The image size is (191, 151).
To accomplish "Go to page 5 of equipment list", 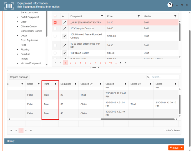I will coord(85,63).
